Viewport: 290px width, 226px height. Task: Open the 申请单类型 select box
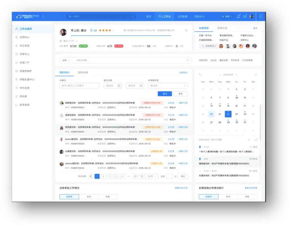[x=168, y=86]
